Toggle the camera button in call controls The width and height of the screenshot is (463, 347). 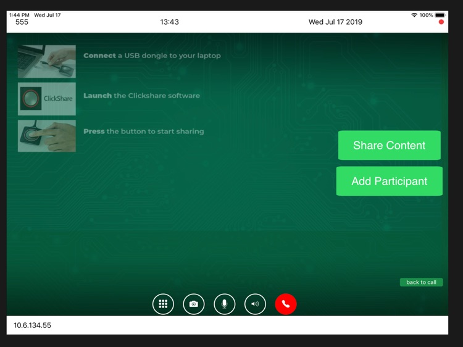(194, 304)
